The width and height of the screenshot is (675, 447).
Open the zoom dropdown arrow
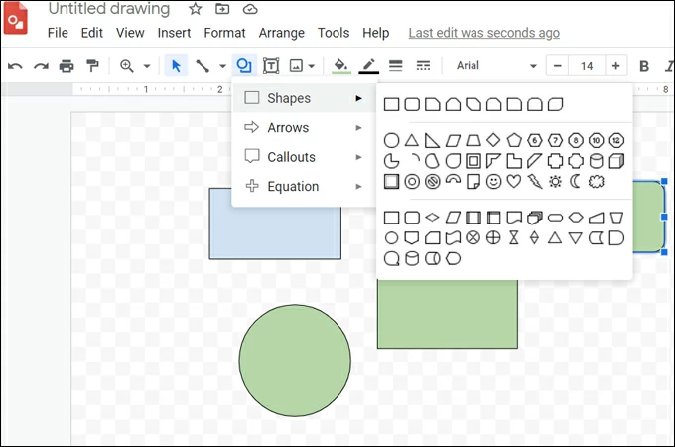(147, 66)
